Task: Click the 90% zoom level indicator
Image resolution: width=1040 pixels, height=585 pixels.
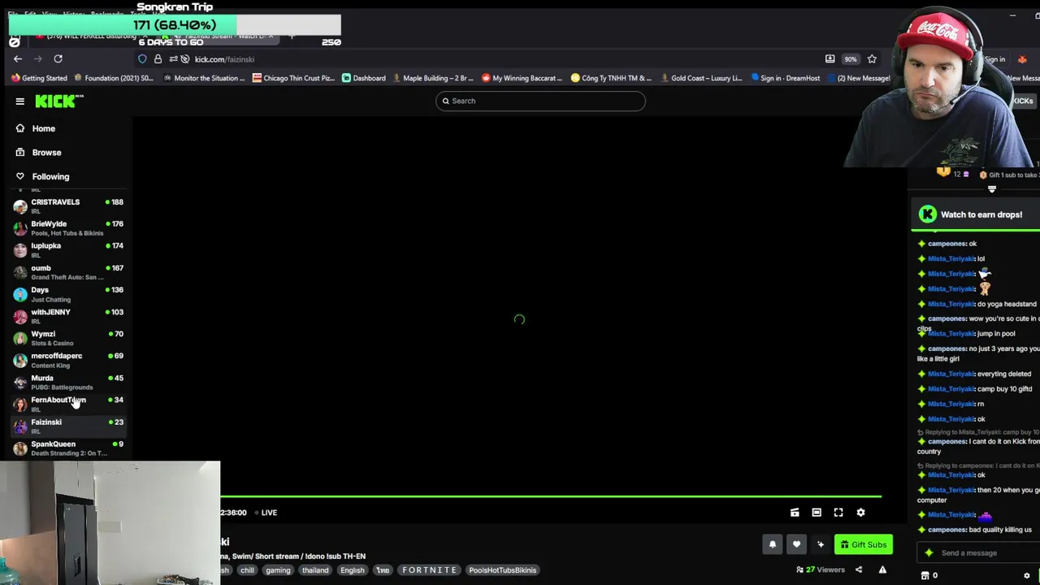Action: pyautogui.click(x=850, y=59)
